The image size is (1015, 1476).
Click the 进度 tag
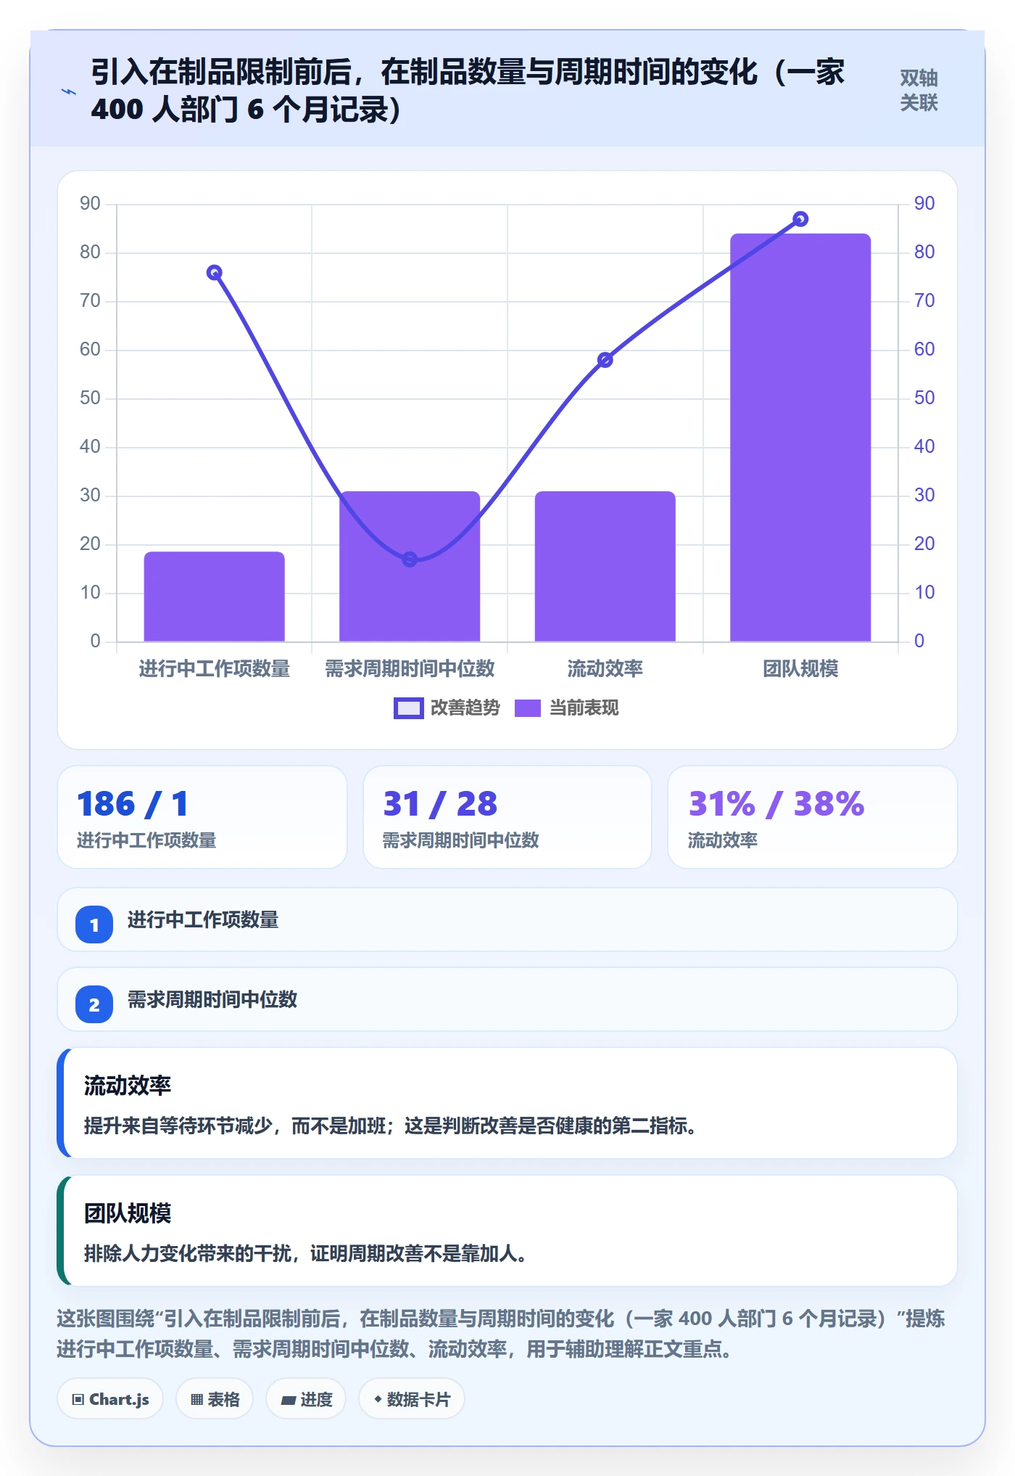pos(306,1399)
